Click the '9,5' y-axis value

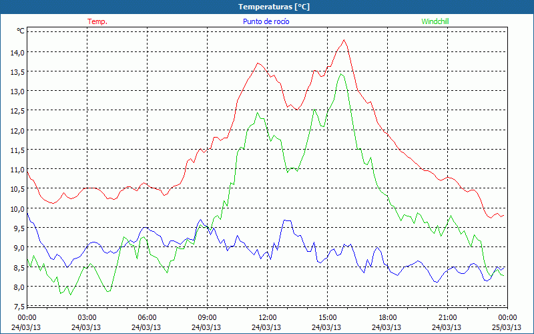click(19, 228)
